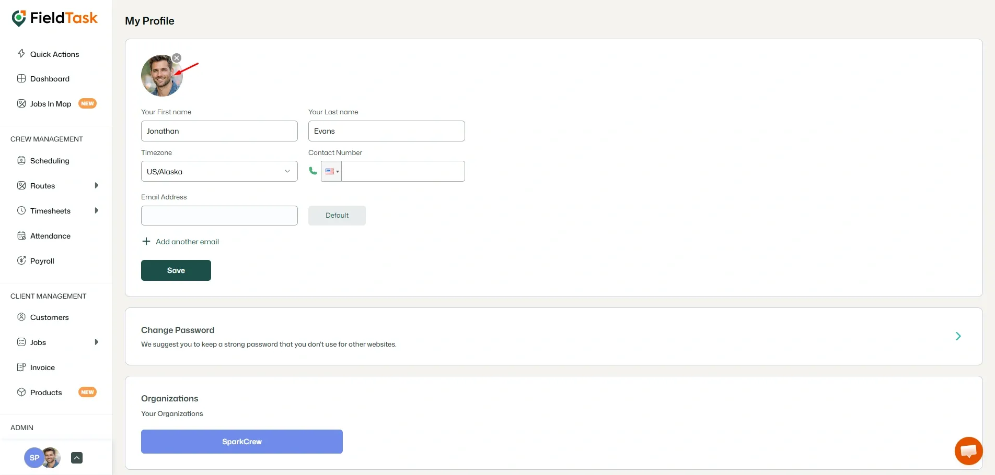Click the Dashboard grid icon
The image size is (995, 475).
[x=21, y=78]
